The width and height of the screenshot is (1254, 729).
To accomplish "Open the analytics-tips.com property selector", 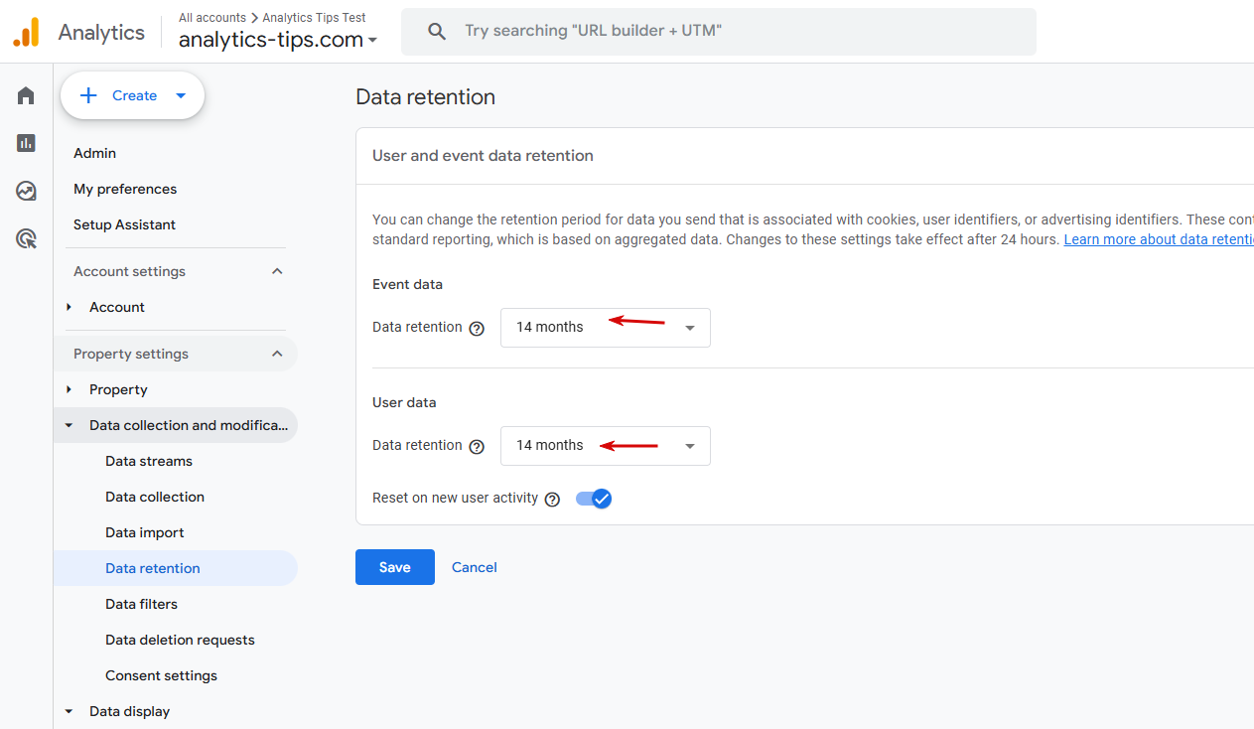I will click(278, 40).
